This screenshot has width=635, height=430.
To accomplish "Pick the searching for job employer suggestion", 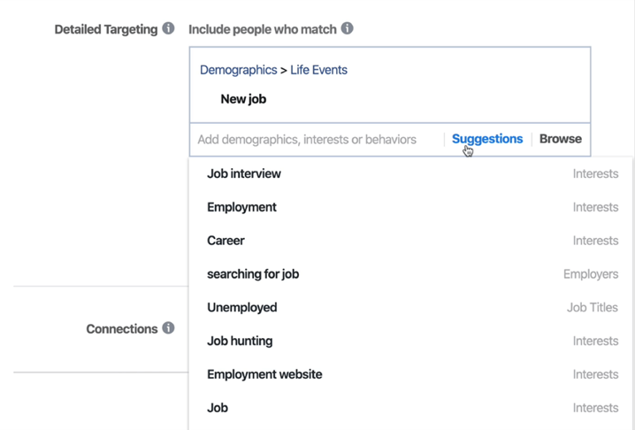I will click(x=410, y=274).
